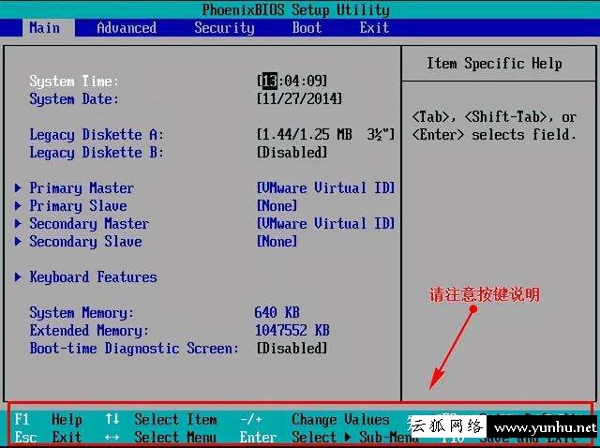The height and width of the screenshot is (448, 600).
Task: Select the Legacy Diskette B label
Action: click(x=97, y=153)
